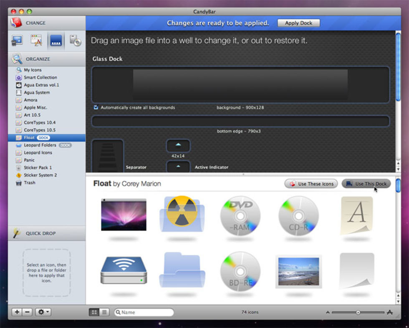Open the Trash item in sidebar
The image size is (409, 328).
coord(29,183)
